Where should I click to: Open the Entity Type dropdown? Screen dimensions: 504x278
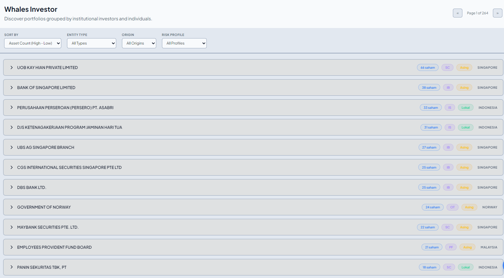tap(91, 43)
